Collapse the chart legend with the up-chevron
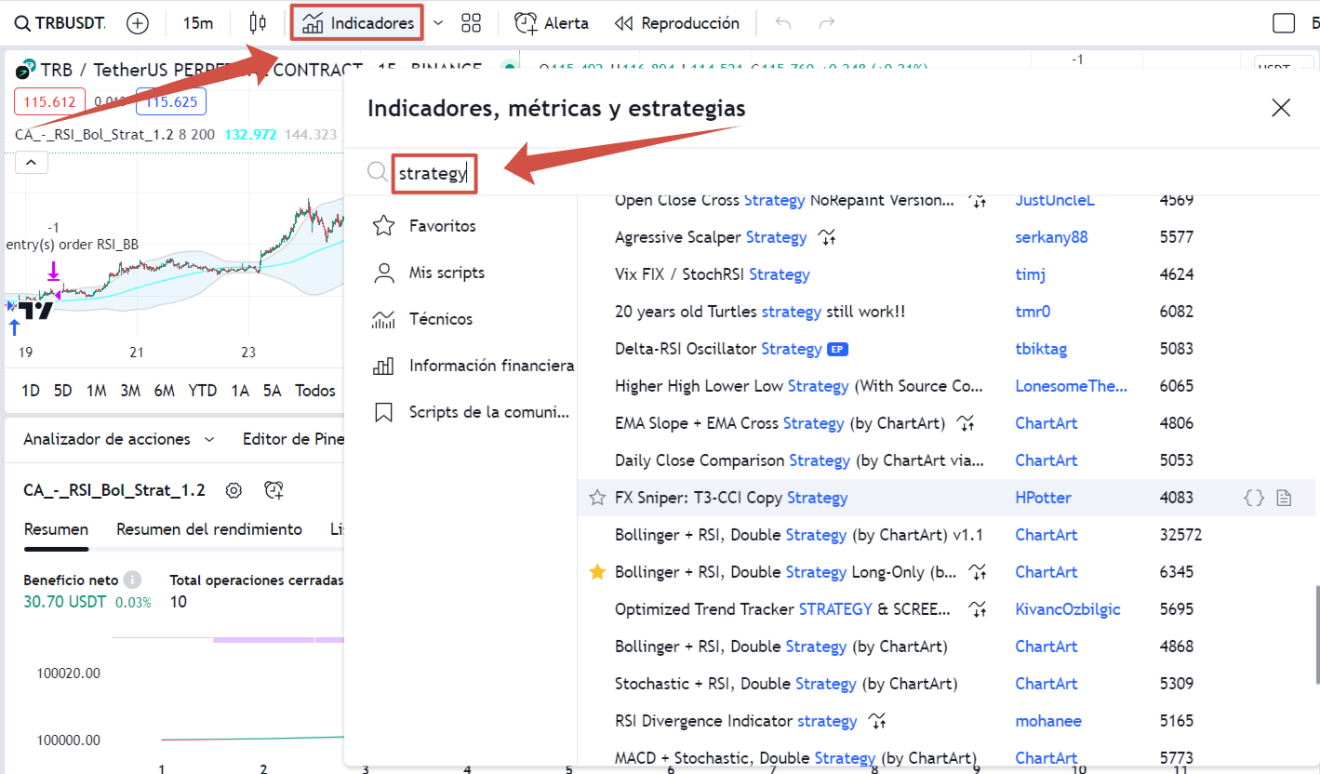 pos(31,164)
